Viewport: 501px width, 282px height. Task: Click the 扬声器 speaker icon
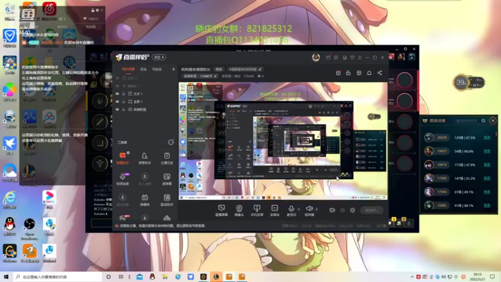pos(309,209)
